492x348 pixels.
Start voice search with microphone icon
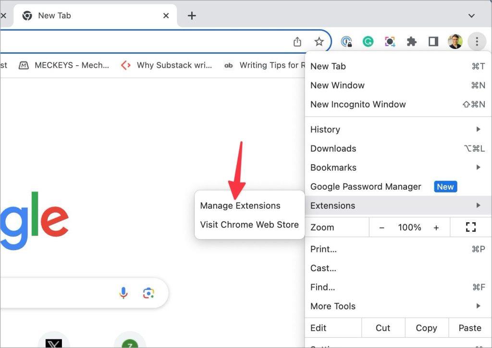click(x=123, y=293)
